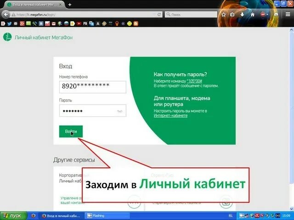Viewport: 294px width, 220px height.
Task: Click the 'Номер телефона' input field
Action: click(x=93, y=87)
